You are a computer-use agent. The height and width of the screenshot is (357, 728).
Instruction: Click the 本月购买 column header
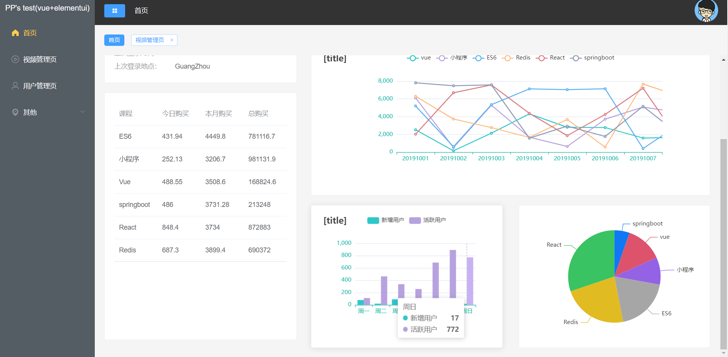pyautogui.click(x=219, y=114)
